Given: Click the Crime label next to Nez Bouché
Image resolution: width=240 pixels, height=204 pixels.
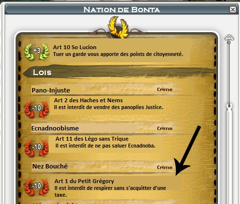Looking at the screenshot, I should [165, 167].
